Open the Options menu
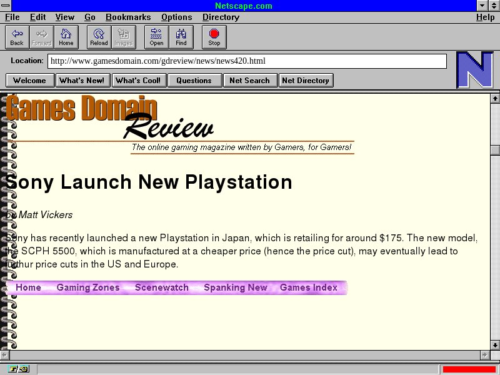 [177, 17]
